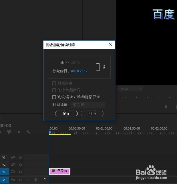
Task: Open the 时间插值 帧采样 dropdown
Action: 88,105
